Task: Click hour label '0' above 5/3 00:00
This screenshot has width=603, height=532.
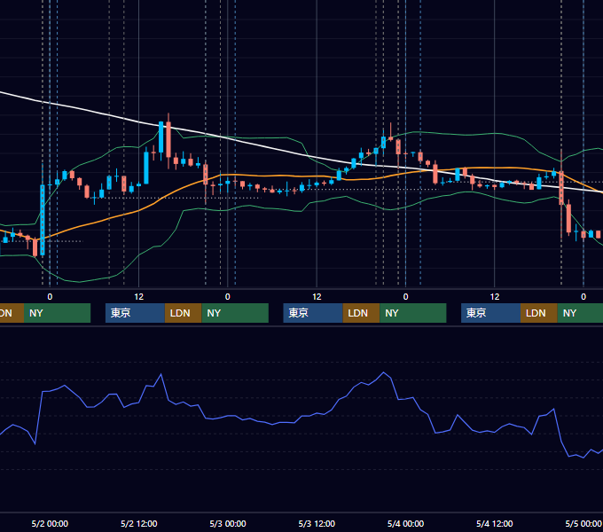Action: [x=228, y=297]
